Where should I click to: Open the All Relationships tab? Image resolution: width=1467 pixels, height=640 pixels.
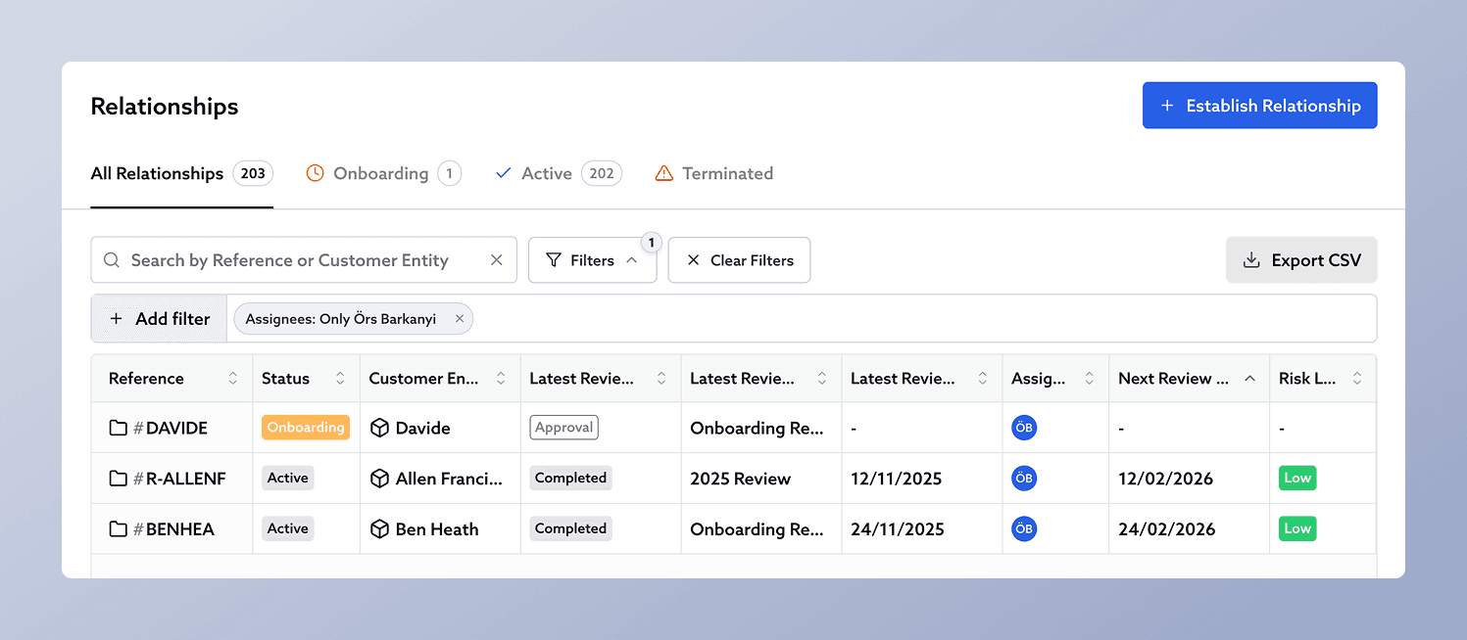[x=157, y=172]
